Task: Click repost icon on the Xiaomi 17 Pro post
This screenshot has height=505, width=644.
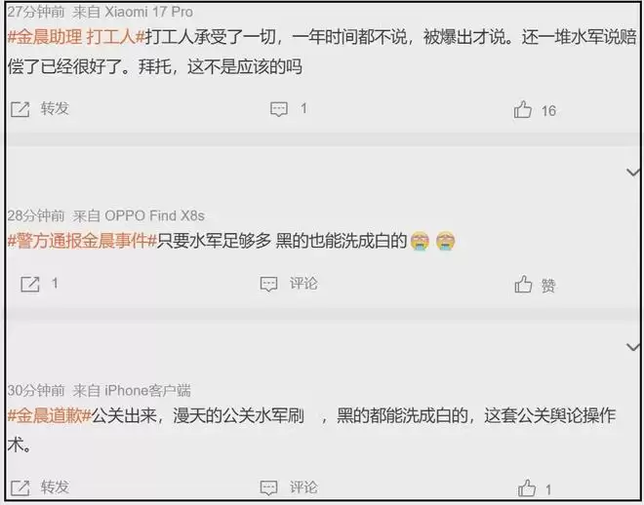Action: [x=20, y=109]
